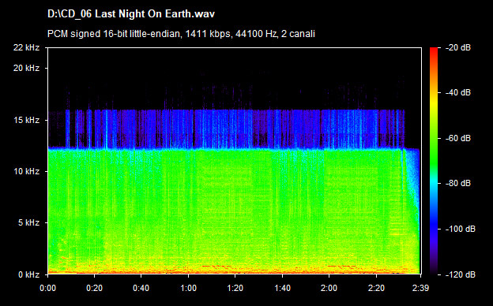The width and height of the screenshot is (493, 306).
Task: Select the 20 kHz frequency axis label
Action: (x=26, y=68)
